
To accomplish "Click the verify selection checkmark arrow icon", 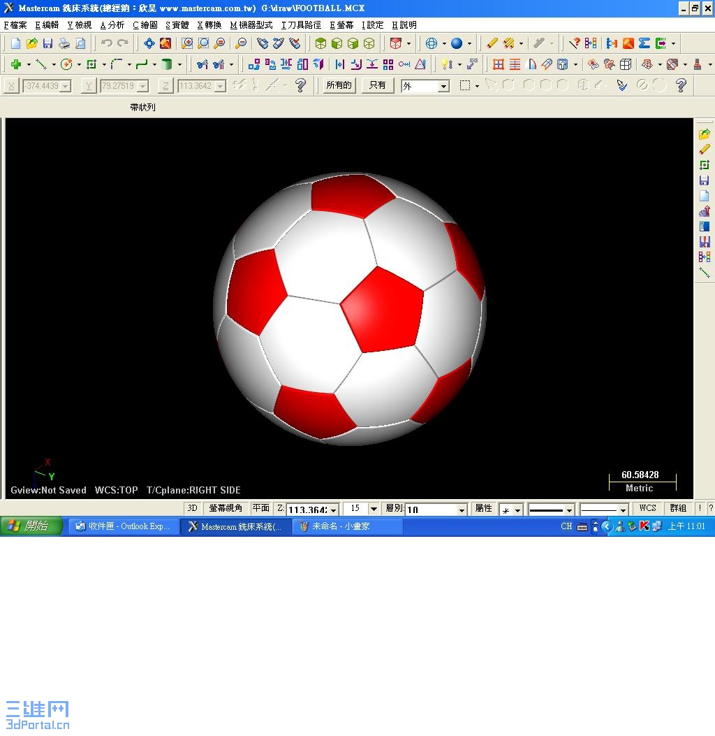I will click(621, 85).
